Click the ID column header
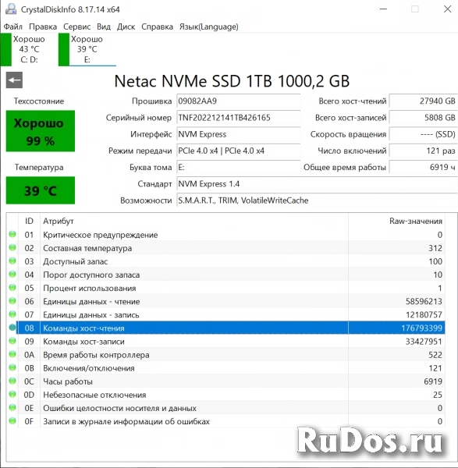 pos(29,222)
